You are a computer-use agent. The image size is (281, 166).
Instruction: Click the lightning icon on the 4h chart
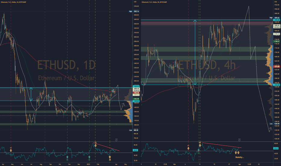click(x=239, y=140)
